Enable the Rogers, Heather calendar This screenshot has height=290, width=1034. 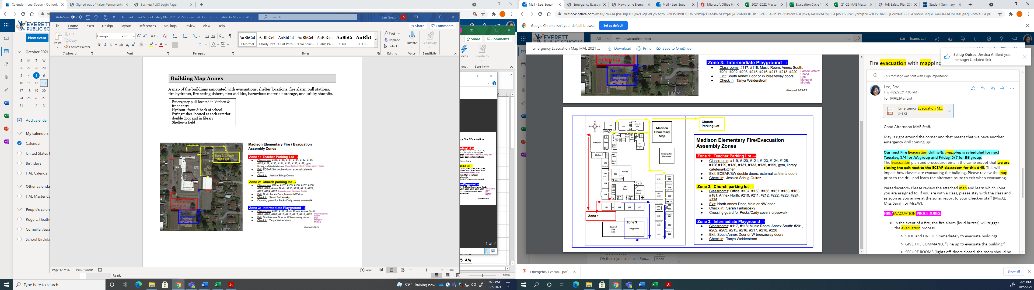coord(19,219)
